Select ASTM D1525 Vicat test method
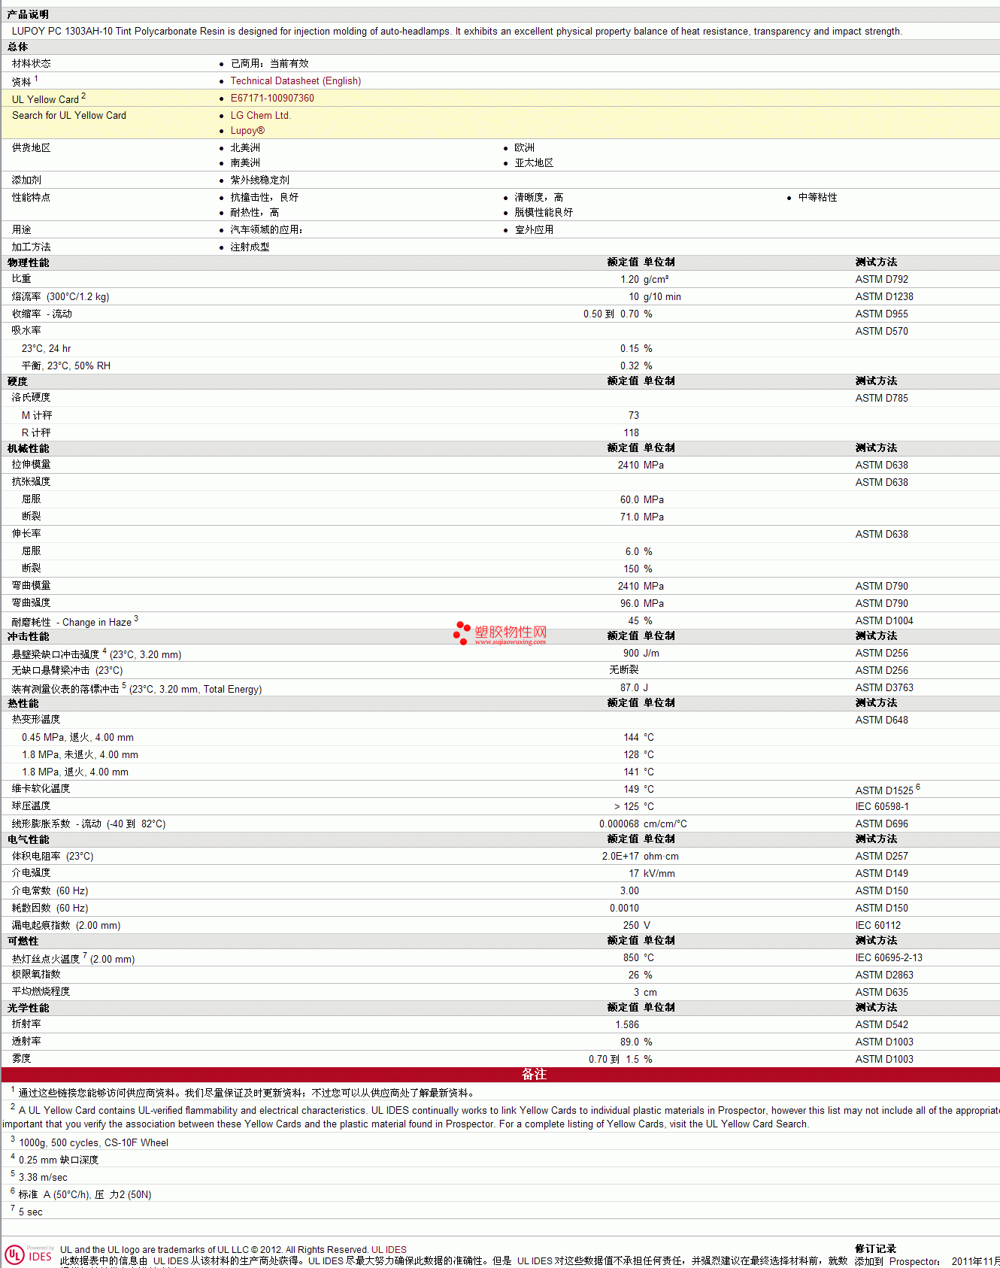The image size is (1000, 1268). 887,790
